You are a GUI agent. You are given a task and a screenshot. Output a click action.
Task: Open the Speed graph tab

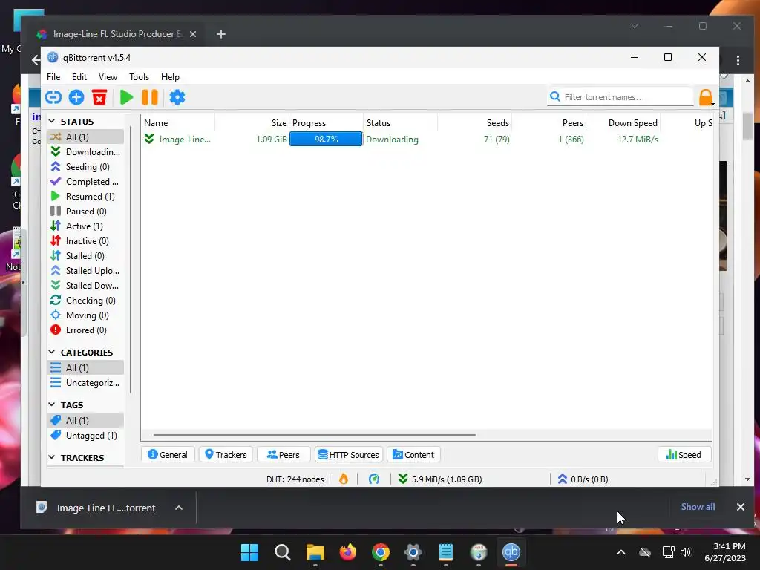point(684,455)
